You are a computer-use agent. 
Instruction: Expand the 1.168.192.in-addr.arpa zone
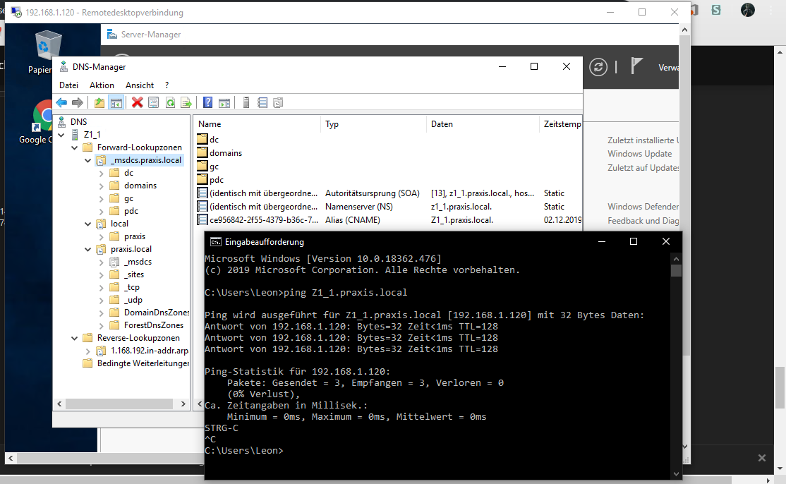[87, 351]
